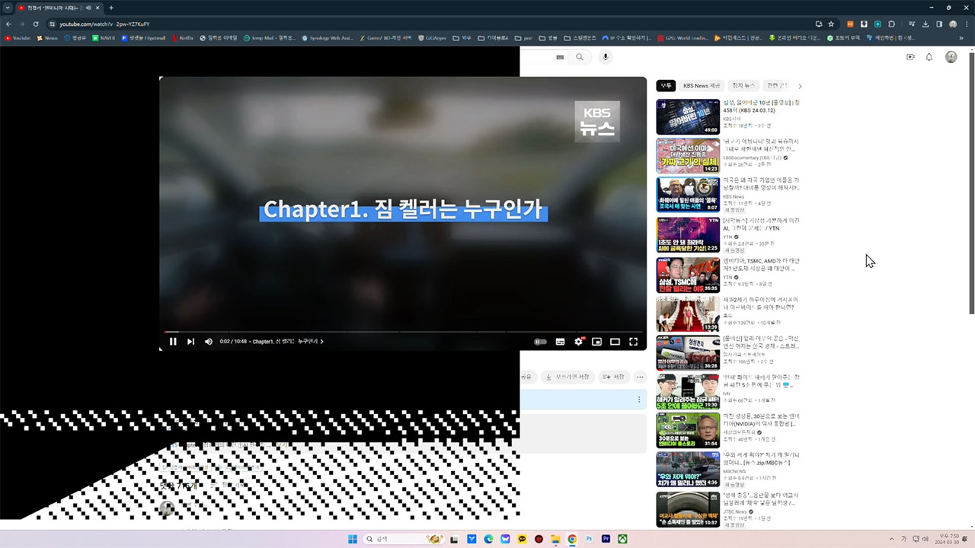Image resolution: width=975 pixels, height=548 pixels.
Task: Toggle subtitles in the video player
Action: click(x=560, y=342)
